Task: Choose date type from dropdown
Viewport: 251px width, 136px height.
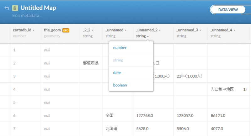Action: pos(117,73)
